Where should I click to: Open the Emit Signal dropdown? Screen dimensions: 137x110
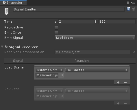[95, 38]
